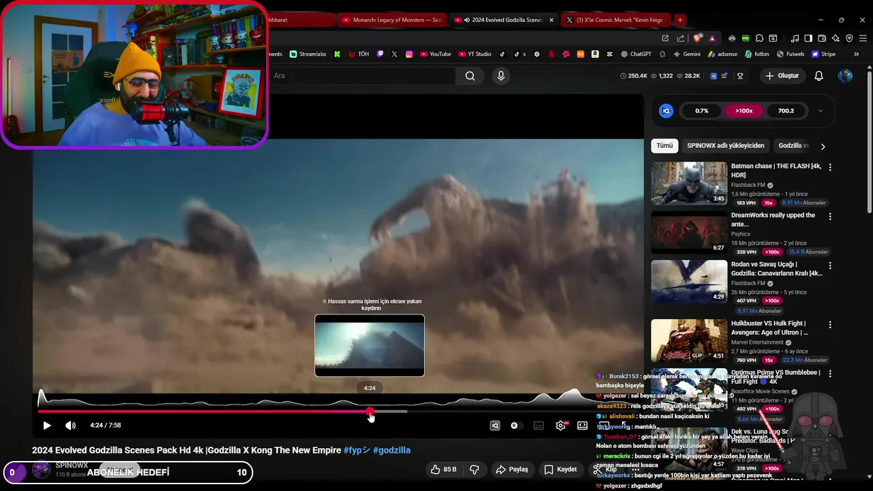This screenshot has height=491, width=873.
Task: Select the Tümü filter chip
Action: [x=664, y=146]
